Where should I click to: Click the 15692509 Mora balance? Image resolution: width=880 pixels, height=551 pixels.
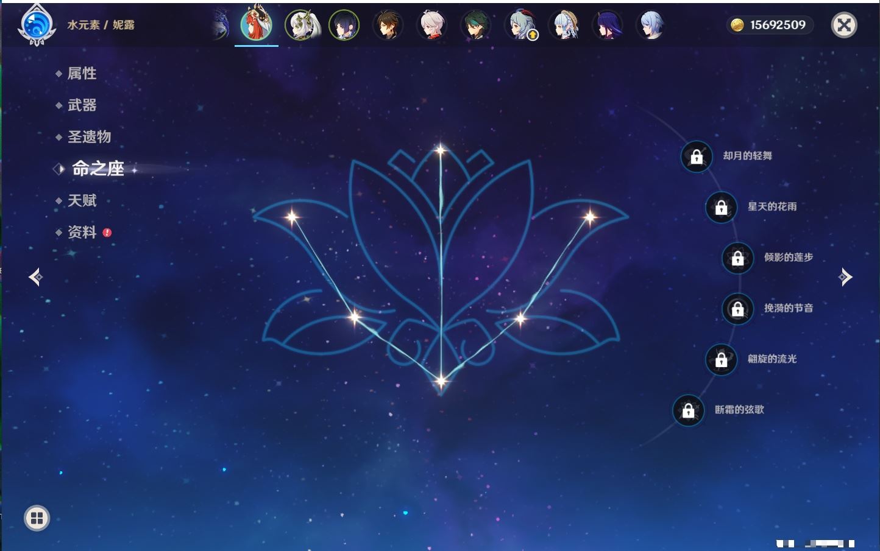778,25
